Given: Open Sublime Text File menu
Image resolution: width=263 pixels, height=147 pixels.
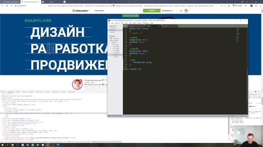Looking at the screenshot, I should 109,23.
